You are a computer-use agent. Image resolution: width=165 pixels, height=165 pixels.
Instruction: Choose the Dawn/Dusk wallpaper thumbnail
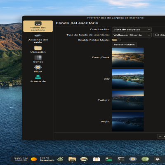(128, 57)
